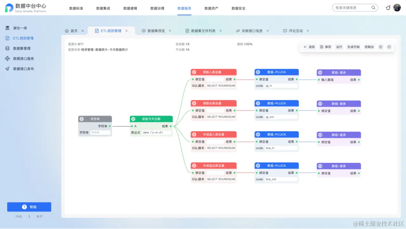The image size is (406, 229).
Task: Click the search magnifier icon
Action: pos(373,7)
